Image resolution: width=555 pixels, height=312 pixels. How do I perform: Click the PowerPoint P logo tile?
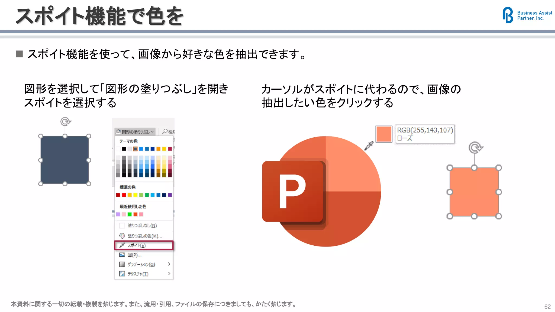click(293, 191)
